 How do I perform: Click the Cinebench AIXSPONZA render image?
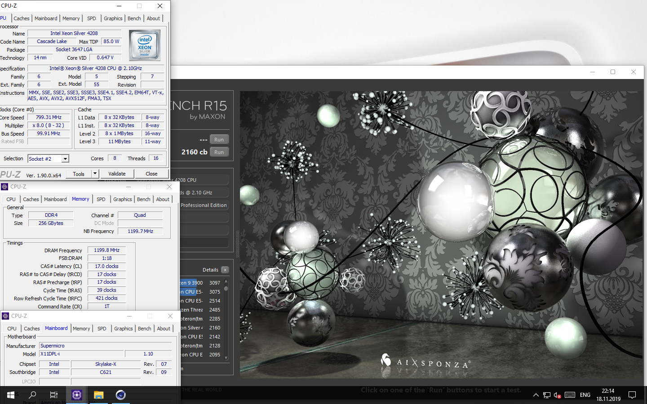(441, 234)
